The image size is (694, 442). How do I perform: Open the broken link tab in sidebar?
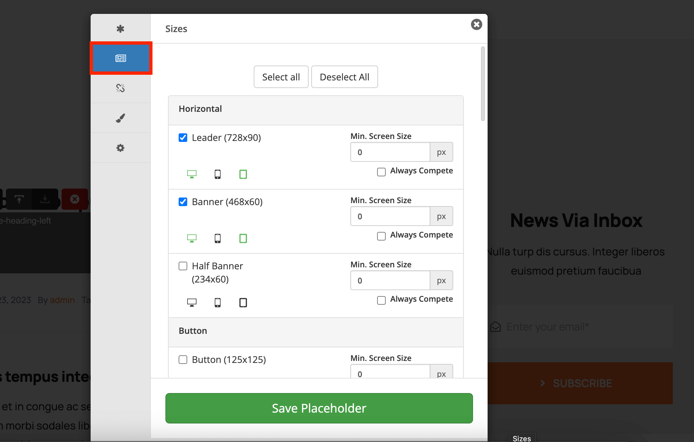[x=120, y=88]
